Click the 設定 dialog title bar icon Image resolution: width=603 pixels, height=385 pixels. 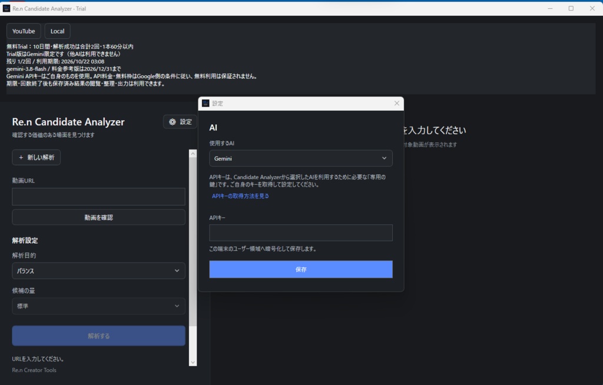pos(206,103)
